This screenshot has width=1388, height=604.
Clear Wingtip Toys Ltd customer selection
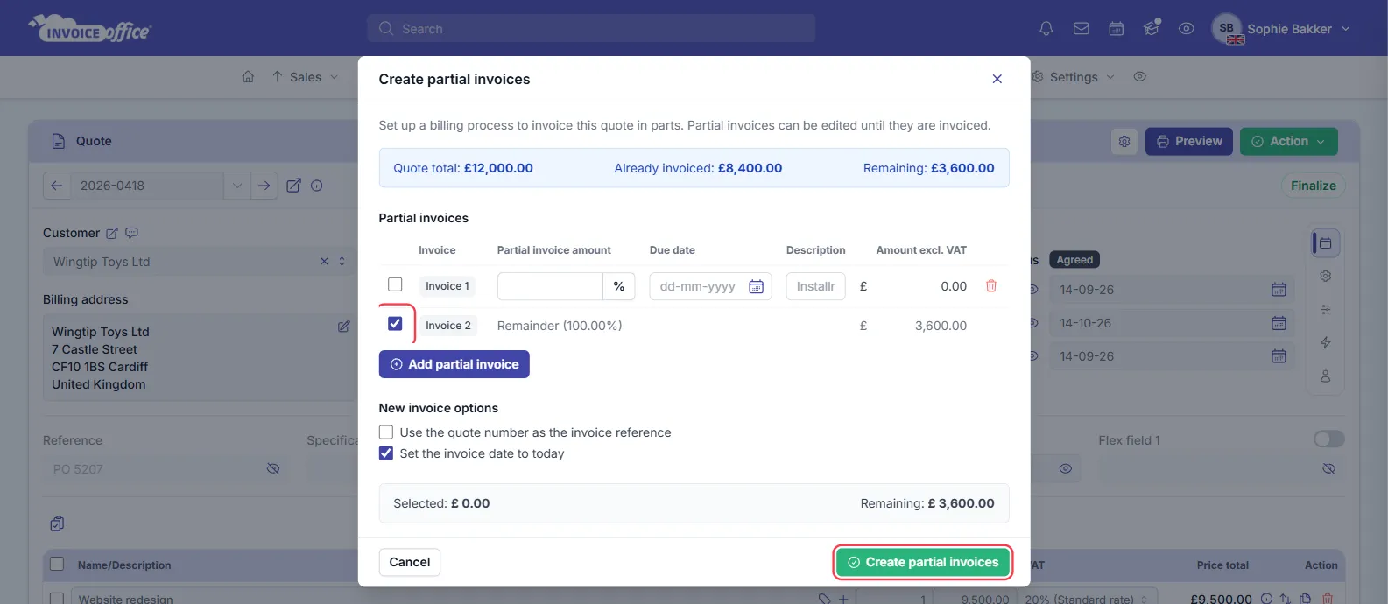pyautogui.click(x=324, y=262)
